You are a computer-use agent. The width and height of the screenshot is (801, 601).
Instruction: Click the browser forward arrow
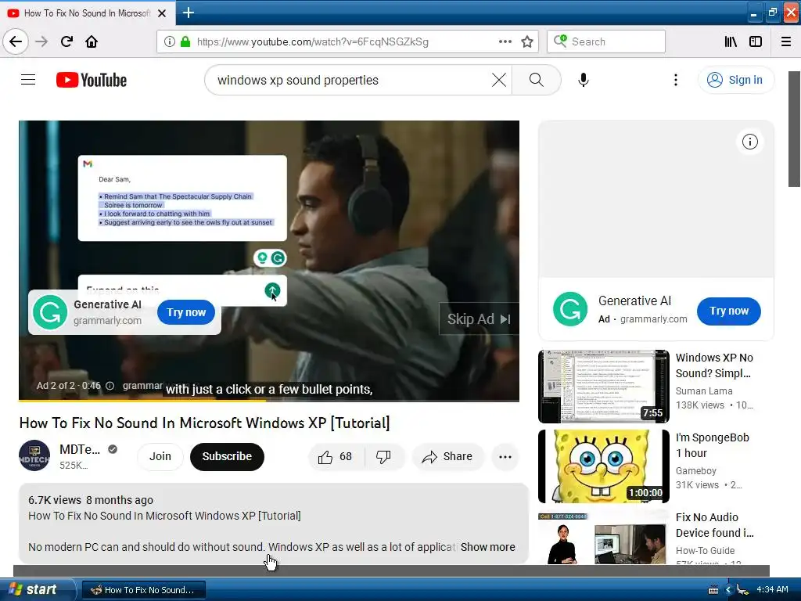coord(41,41)
